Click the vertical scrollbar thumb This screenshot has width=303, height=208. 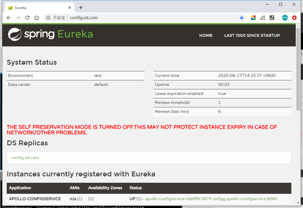[x=298, y=69]
